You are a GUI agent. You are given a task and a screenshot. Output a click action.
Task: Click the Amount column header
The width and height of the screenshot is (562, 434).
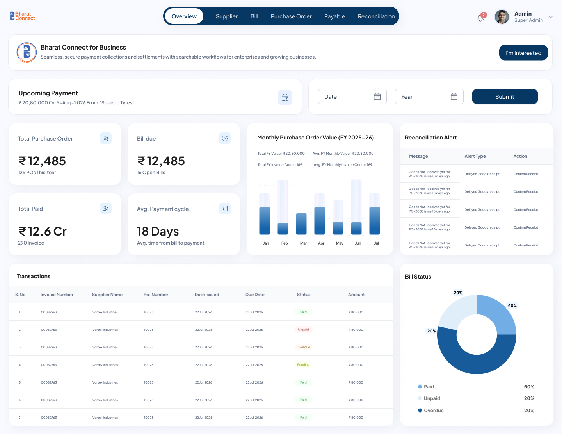pyautogui.click(x=356, y=295)
